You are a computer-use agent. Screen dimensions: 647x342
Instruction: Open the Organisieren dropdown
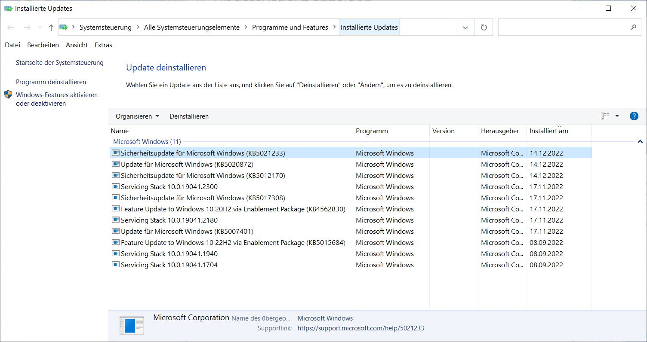pos(137,116)
